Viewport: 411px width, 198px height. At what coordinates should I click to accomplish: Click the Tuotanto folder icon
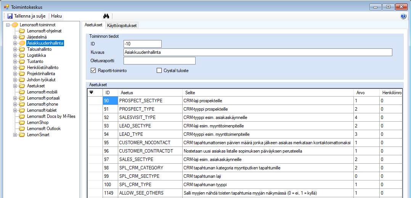(22, 61)
